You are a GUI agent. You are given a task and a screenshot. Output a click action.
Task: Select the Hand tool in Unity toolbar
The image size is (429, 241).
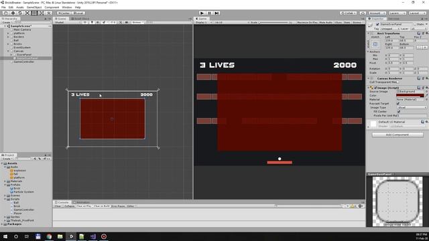point(5,13)
